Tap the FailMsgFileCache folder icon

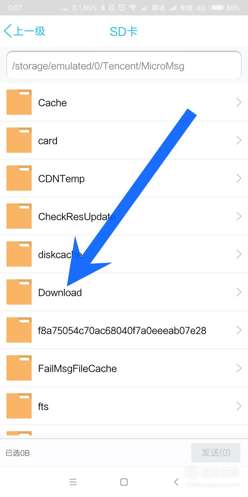click(19, 368)
